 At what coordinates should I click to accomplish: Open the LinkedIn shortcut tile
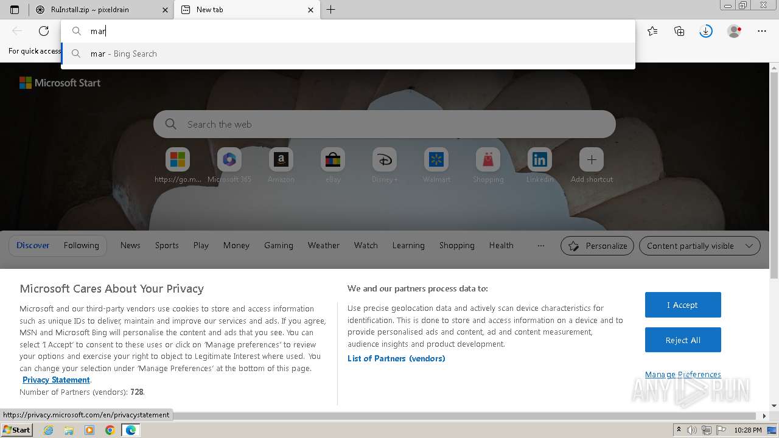[540, 165]
